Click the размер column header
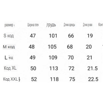 pyautogui.click(x=9, y=25)
